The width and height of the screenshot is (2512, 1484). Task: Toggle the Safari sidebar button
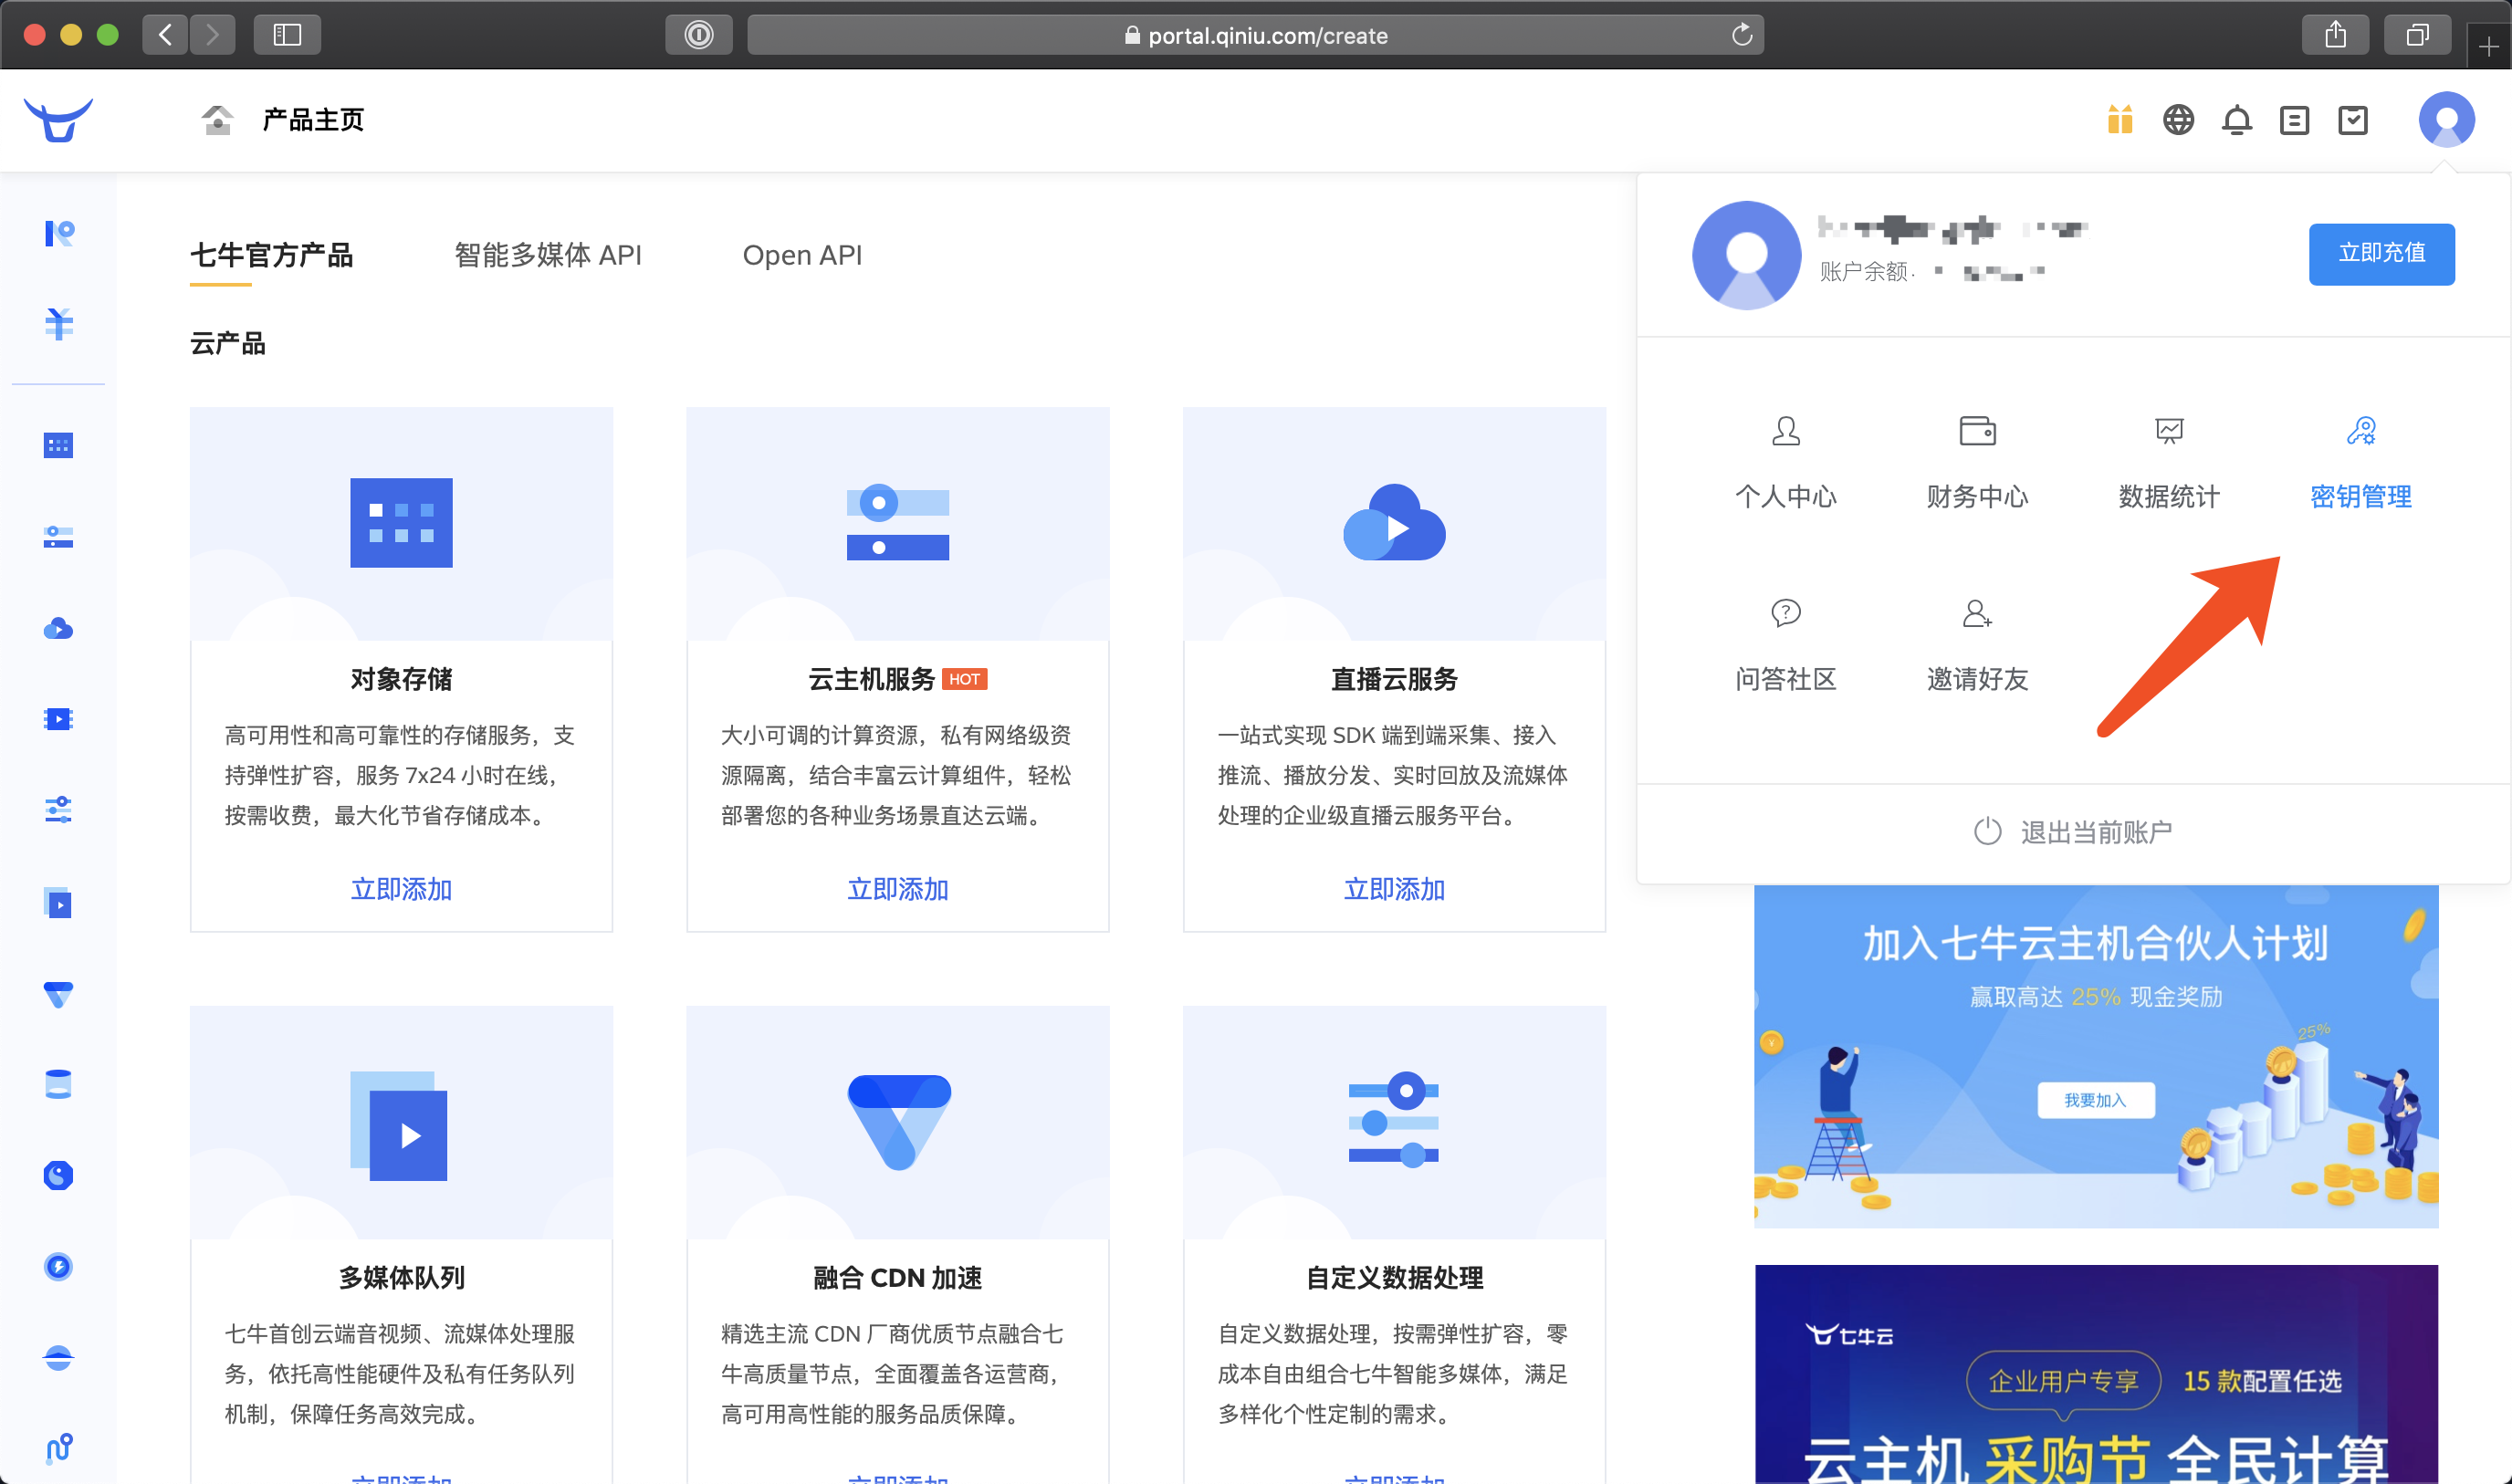pyautogui.click(x=287, y=35)
